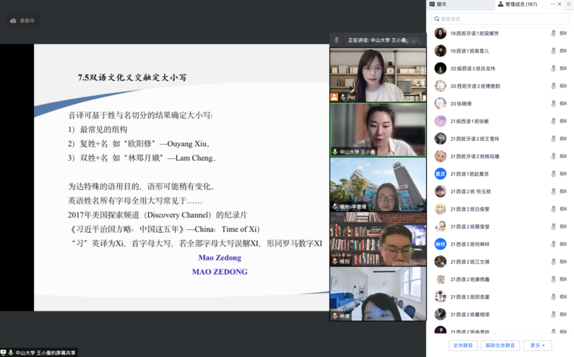Click camera icon for 21西语2班白俊黎
This screenshot has height=357, width=574.
(x=564, y=209)
